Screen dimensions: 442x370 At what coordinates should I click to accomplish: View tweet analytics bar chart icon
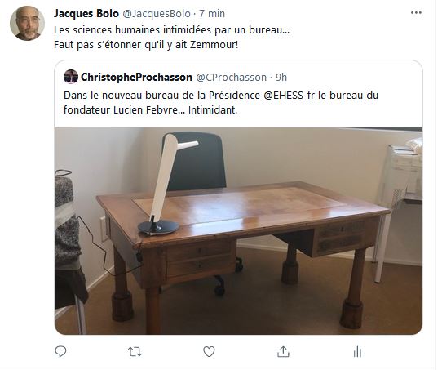pyautogui.click(x=357, y=352)
